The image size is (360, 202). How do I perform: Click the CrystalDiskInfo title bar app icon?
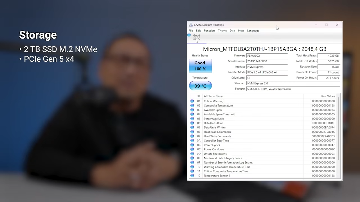coord(191,25)
